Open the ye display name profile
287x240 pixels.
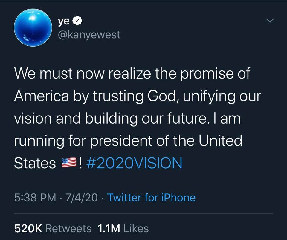coord(64,21)
